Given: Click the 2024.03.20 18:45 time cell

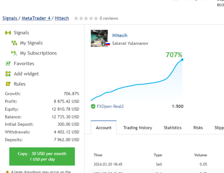Looking at the screenshot, I should (108, 164).
